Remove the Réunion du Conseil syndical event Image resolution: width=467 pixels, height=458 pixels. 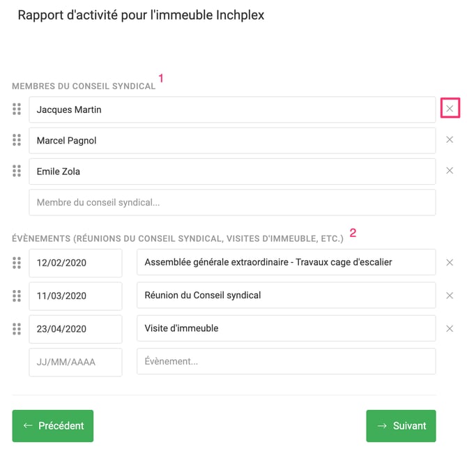point(450,295)
